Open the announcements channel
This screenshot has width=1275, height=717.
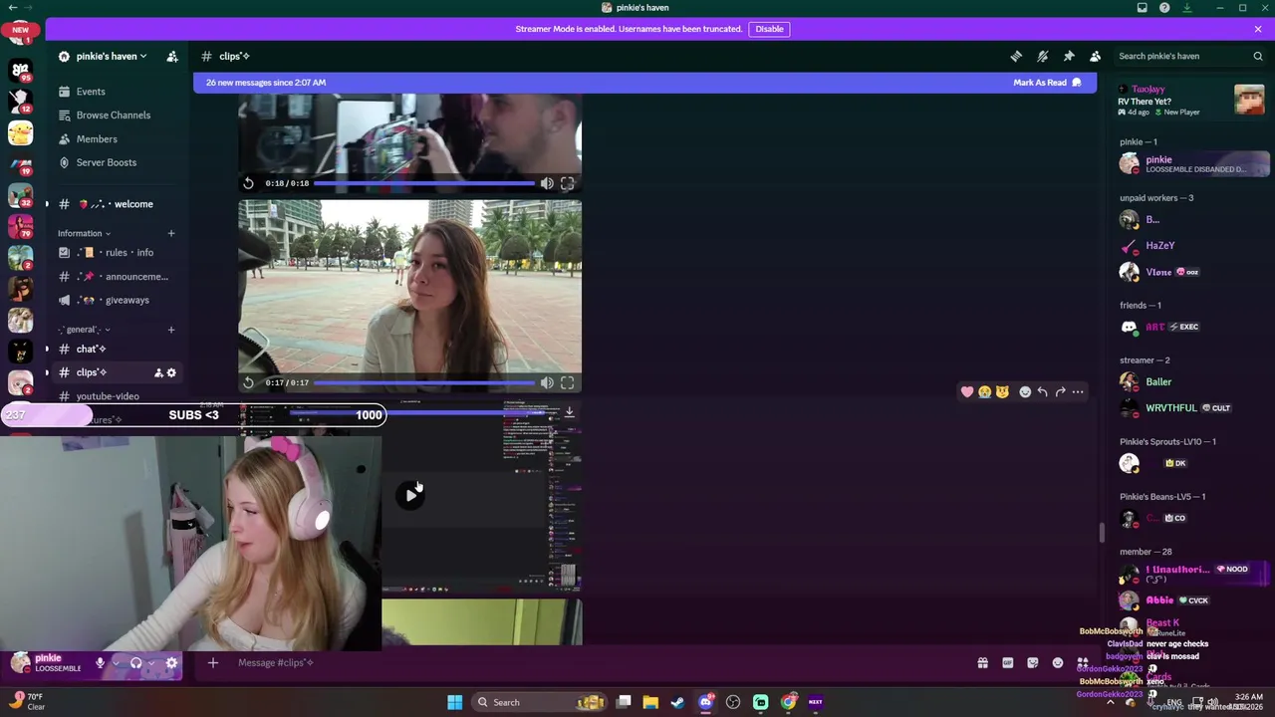(x=115, y=277)
